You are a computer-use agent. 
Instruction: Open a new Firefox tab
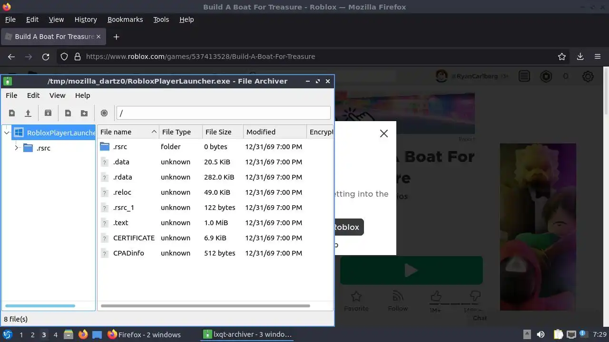116,37
